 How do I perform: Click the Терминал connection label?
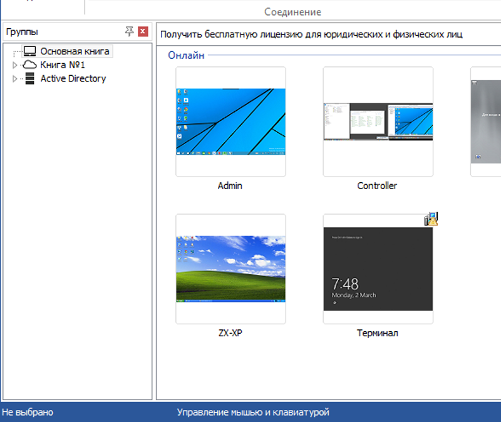[378, 333]
